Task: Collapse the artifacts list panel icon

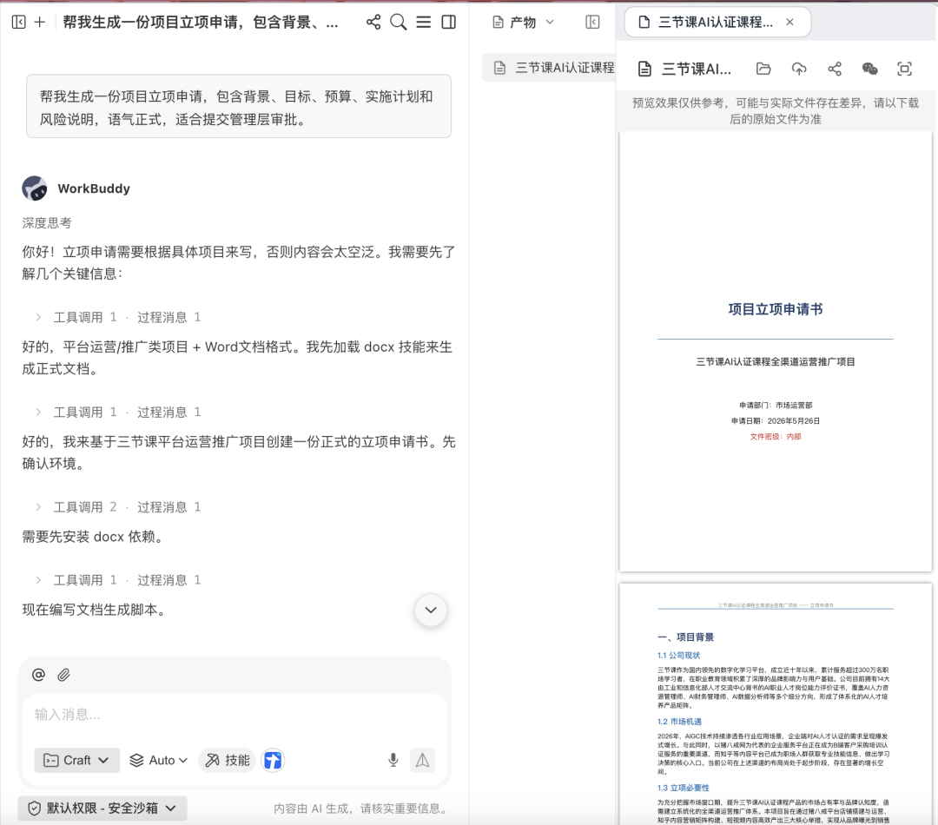Action: coord(592,22)
